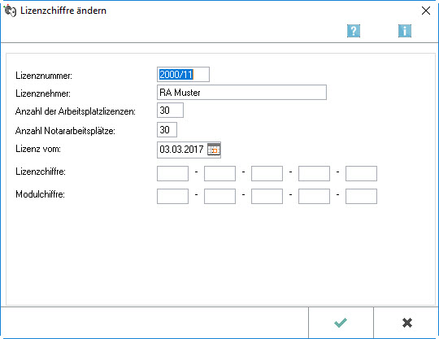Select the Lizenznummer field
This screenshot has height=339, width=439.
183,75
